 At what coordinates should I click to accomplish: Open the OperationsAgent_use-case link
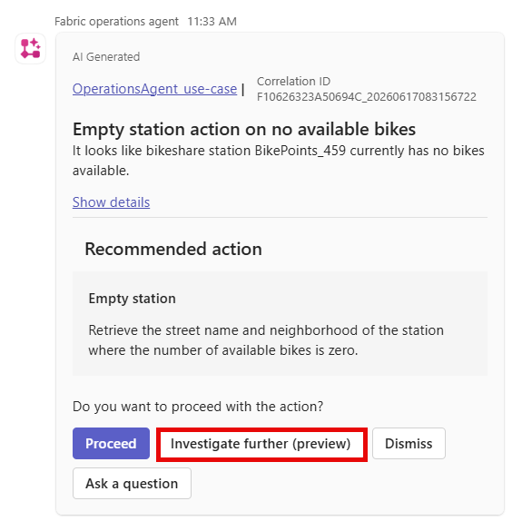pos(154,89)
